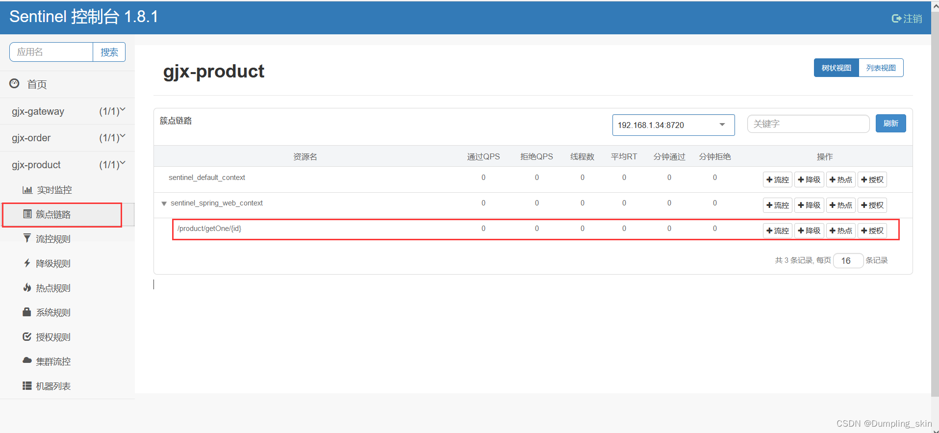Viewport: 939px width, 433px height.
Task: Click the 机器列表 list icon
Action: point(27,386)
